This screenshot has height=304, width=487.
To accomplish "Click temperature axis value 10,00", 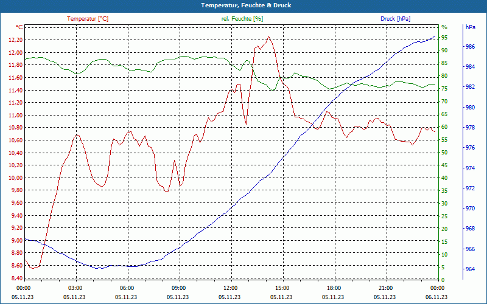I will (x=17, y=178).
